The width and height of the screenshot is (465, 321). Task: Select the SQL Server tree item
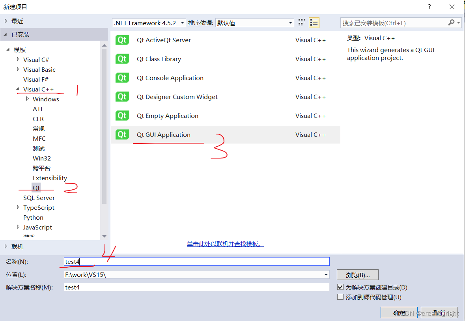[x=39, y=198]
